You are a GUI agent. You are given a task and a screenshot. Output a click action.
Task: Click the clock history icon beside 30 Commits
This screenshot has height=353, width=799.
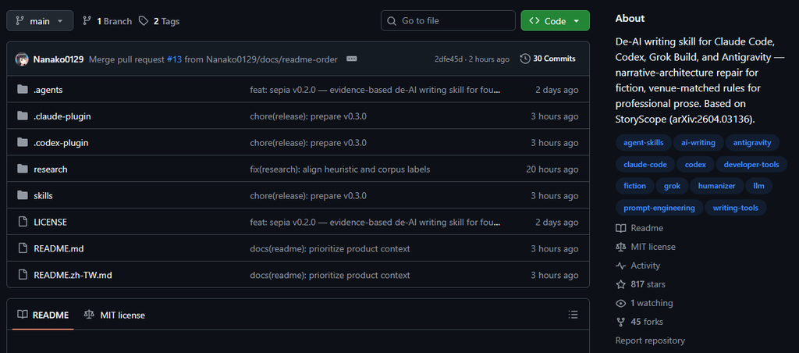coord(525,59)
